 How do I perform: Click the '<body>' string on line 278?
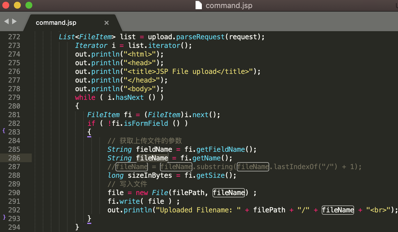tap(140, 89)
